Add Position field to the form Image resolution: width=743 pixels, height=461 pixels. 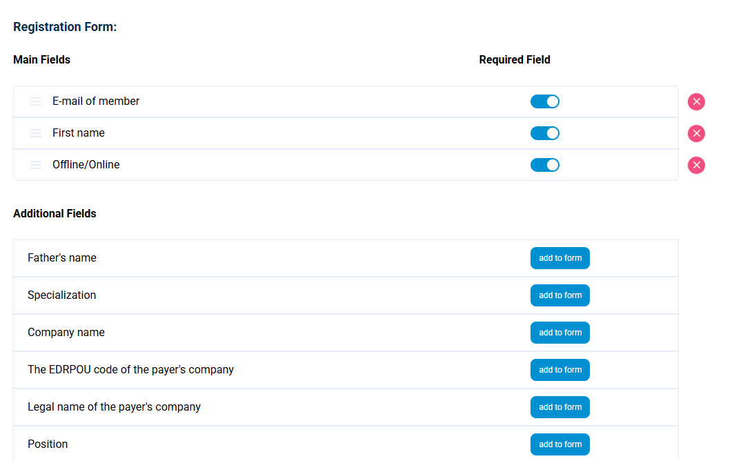559,444
